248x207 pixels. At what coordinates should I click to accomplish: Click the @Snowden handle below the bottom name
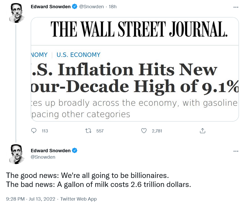click(x=43, y=157)
